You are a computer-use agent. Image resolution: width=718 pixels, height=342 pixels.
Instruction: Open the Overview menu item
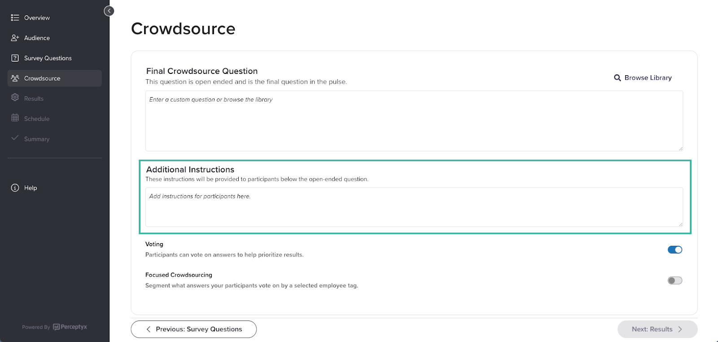55,18
